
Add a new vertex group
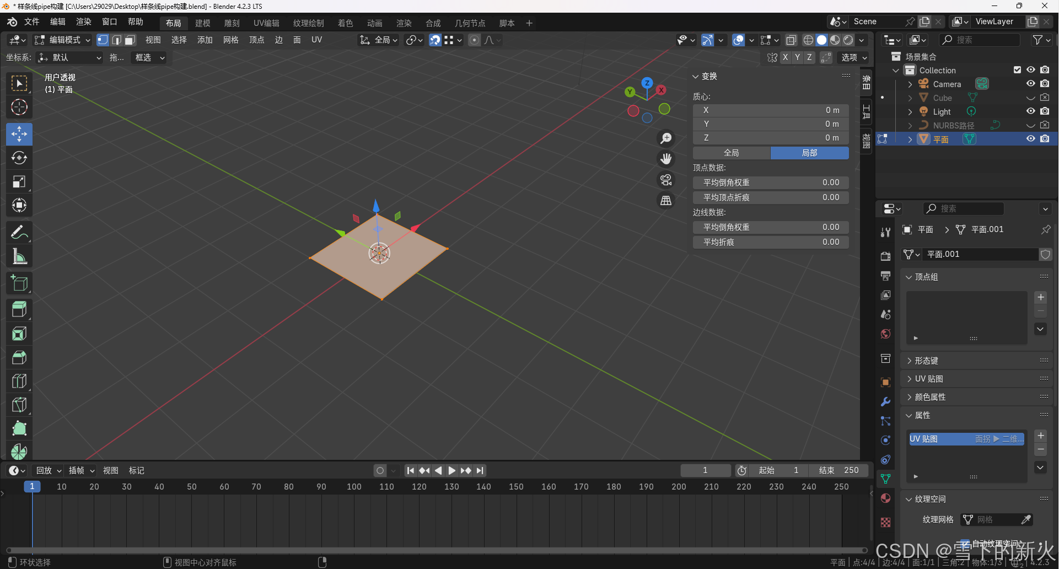[1041, 297]
